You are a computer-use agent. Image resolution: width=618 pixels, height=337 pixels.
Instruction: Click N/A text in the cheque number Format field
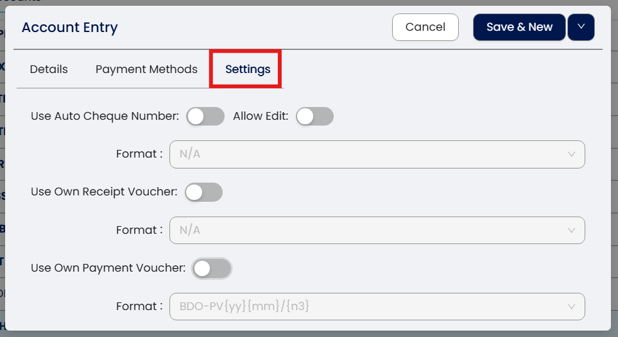tap(190, 154)
